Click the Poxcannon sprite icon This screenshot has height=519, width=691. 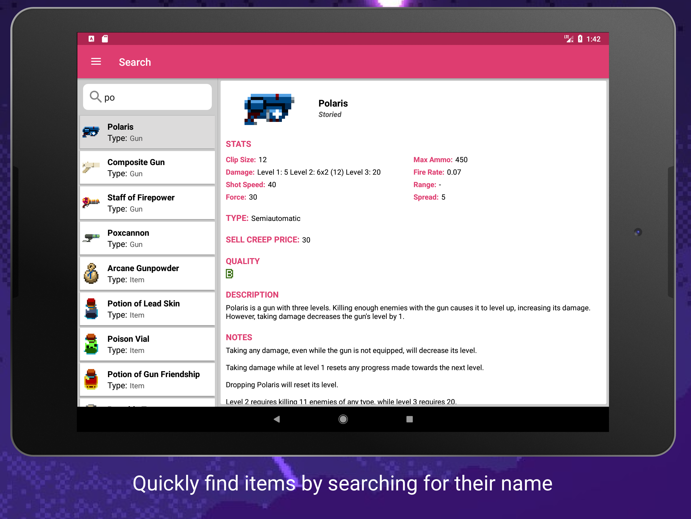pos(91,238)
